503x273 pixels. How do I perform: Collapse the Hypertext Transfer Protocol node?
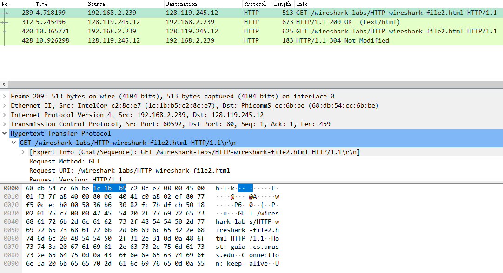(x=5, y=133)
